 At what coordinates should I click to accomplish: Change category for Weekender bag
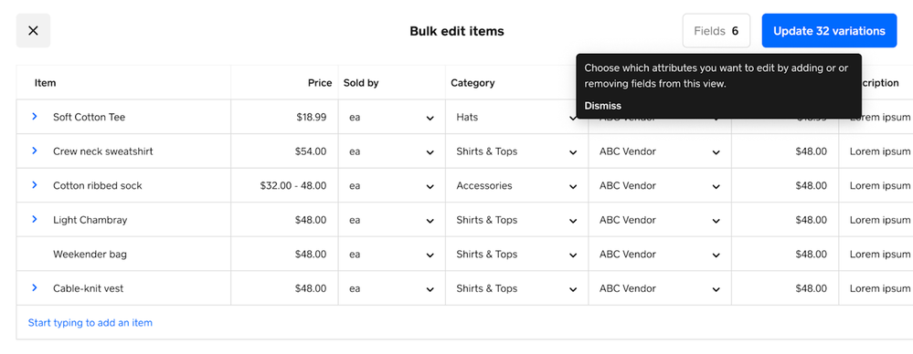click(x=517, y=255)
